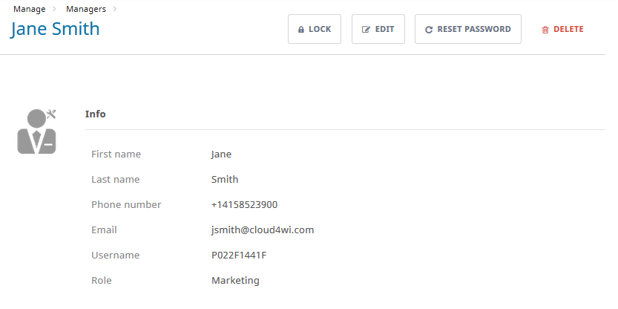This screenshot has height=309, width=618.
Task: Click the chevron after Managers breadcrumb
Action: point(115,9)
